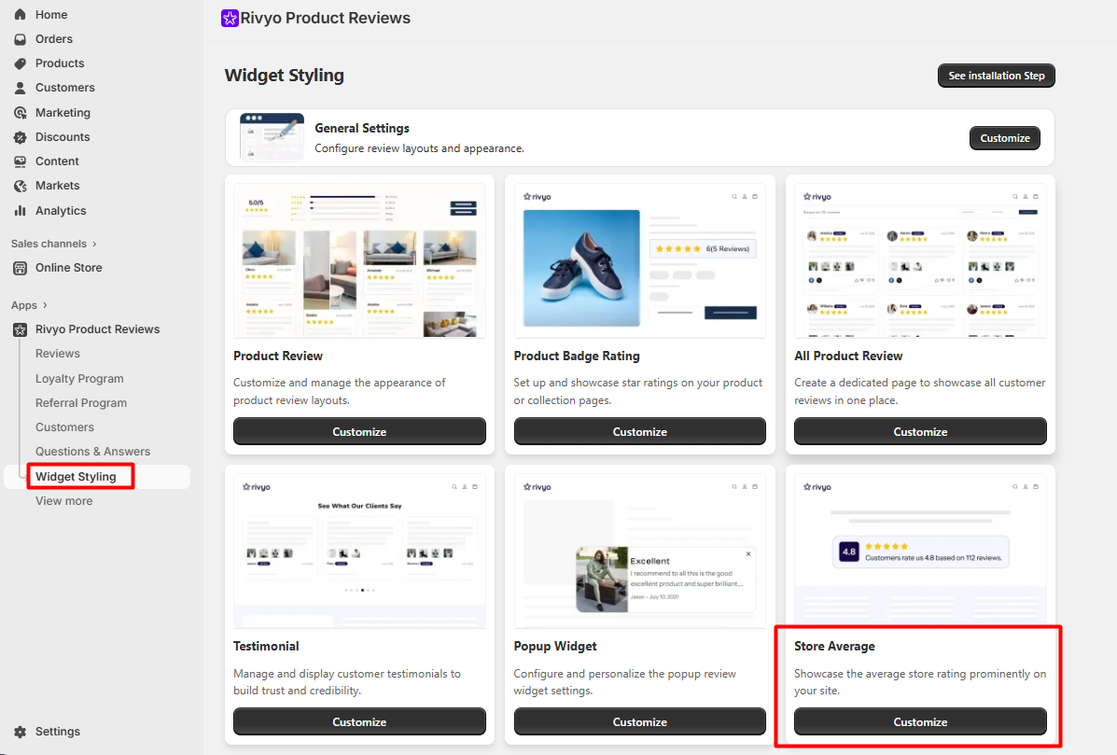Open the Content section
Viewport: 1117px width, 755px height.
coord(57,161)
